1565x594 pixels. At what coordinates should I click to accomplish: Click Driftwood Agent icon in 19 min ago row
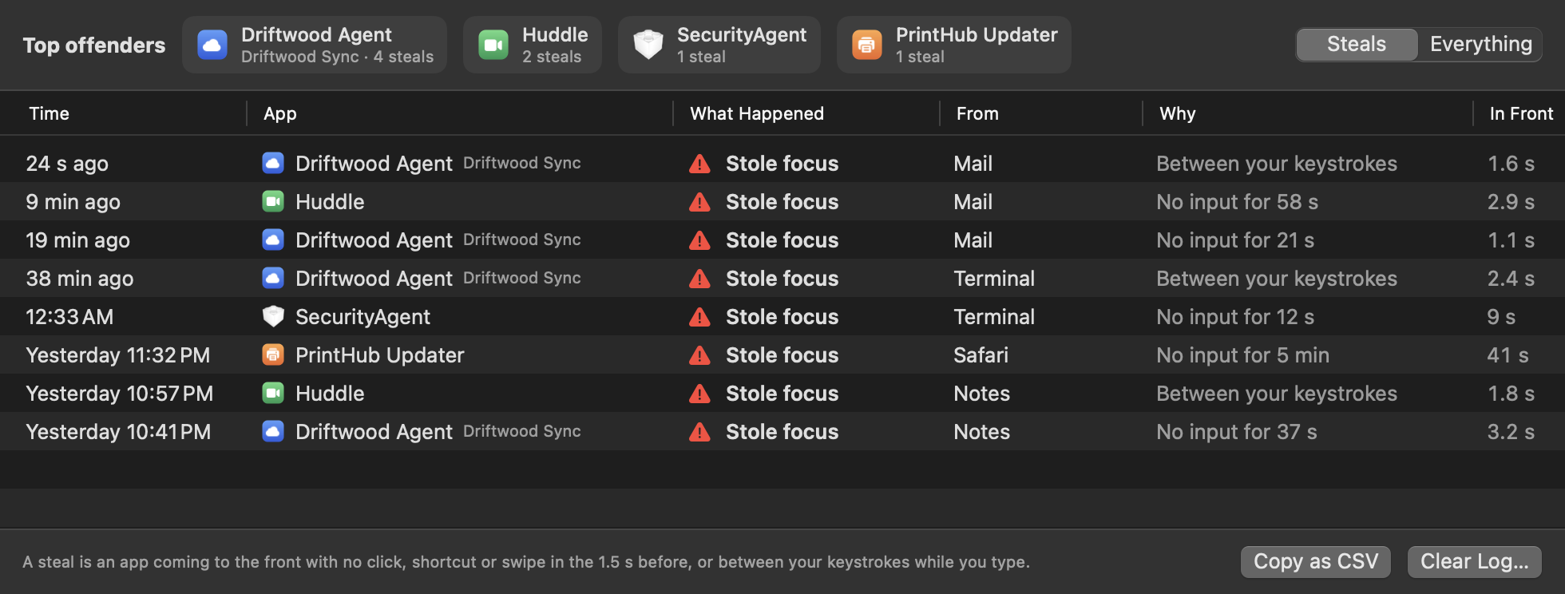(273, 240)
